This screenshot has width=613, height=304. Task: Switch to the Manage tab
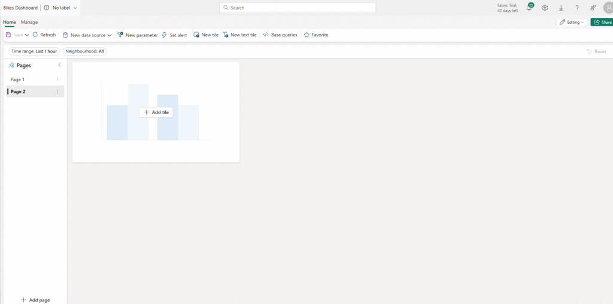tap(29, 22)
